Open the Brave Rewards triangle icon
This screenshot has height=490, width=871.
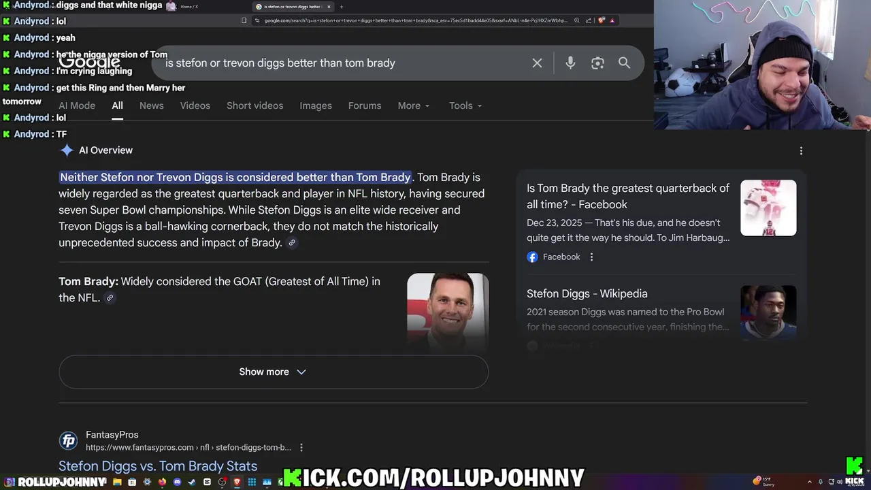click(x=612, y=20)
